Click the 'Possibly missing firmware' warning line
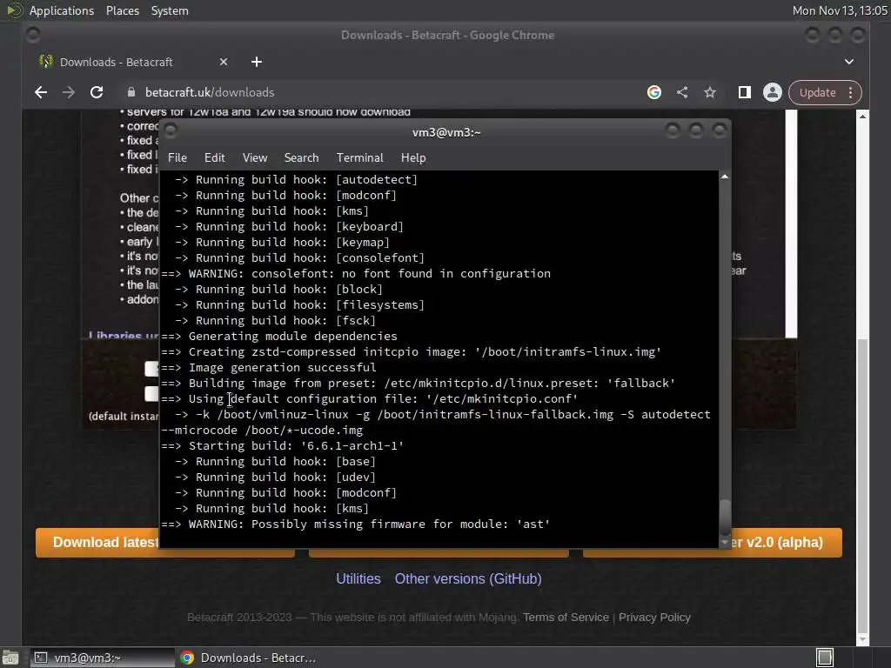Screen dimensions: 891x668 tap(356, 524)
